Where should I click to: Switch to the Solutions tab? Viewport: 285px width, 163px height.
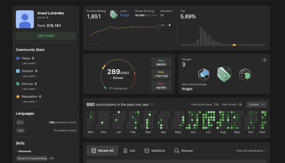pyautogui.click(x=155, y=151)
